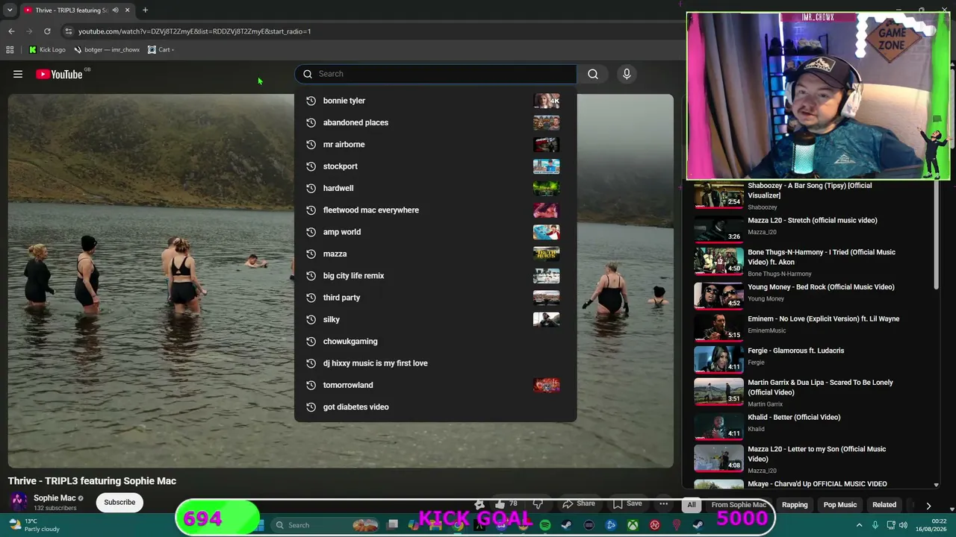Choose the 'hardwell' search suggestion
This screenshot has width=956, height=537.
[435, 188]
